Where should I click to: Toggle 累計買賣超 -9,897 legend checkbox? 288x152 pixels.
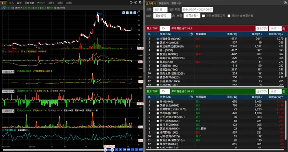tap(33, 71)
